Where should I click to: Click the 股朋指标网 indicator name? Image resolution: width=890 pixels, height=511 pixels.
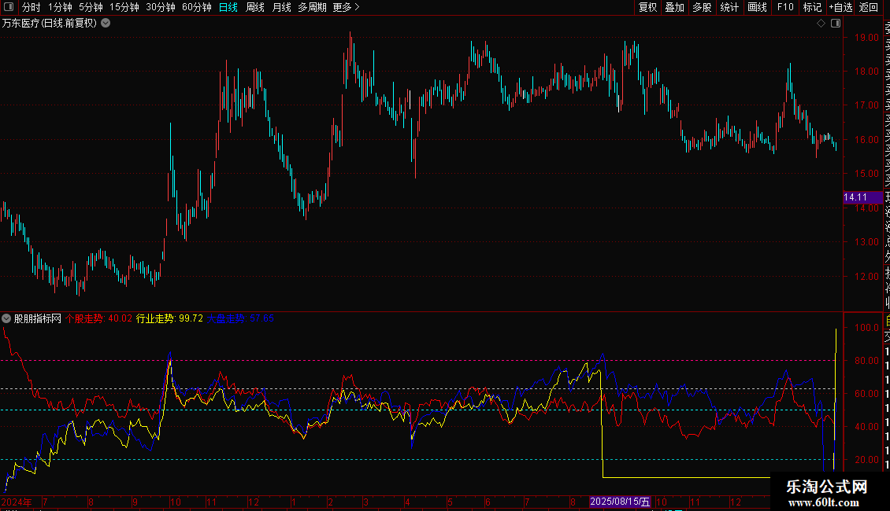38,318
